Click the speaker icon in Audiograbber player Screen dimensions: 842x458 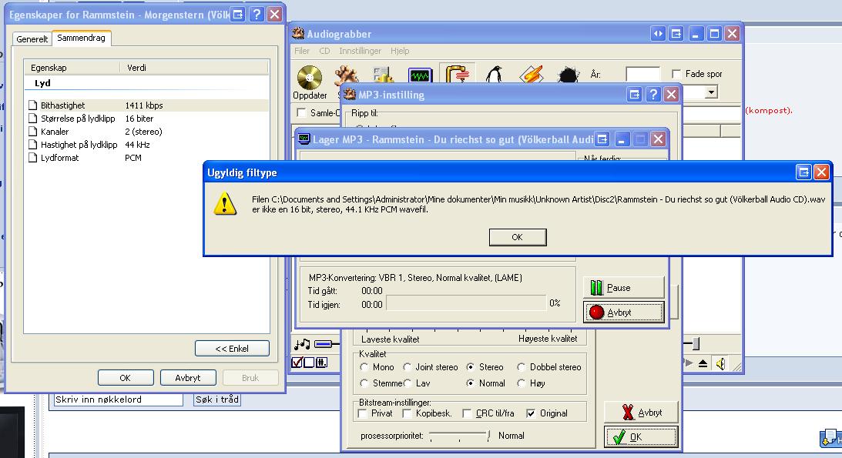721,364
